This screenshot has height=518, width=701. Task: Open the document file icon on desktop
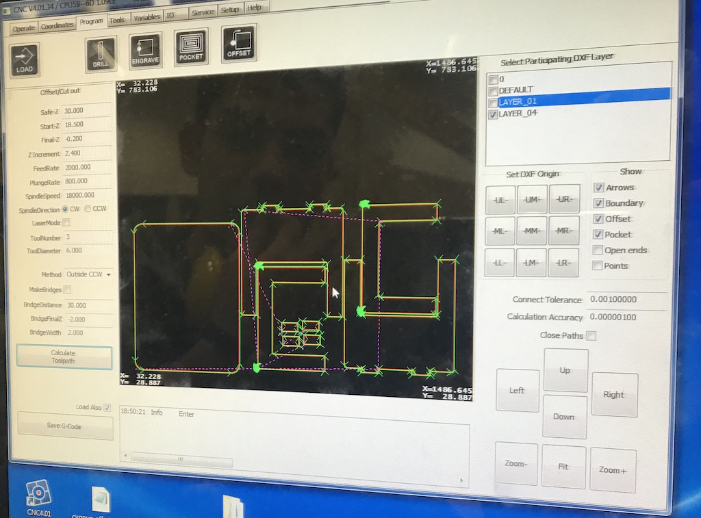click(101, 501)
